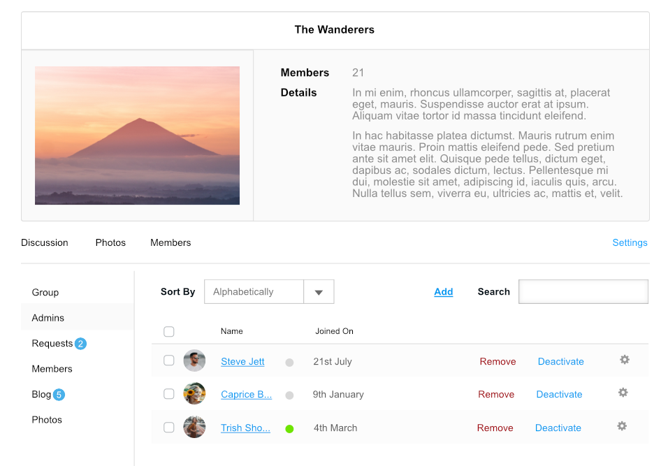Open gear menu for Caprice B. row
The width and height of the screenshot is (661, 466).
(623, 393)
